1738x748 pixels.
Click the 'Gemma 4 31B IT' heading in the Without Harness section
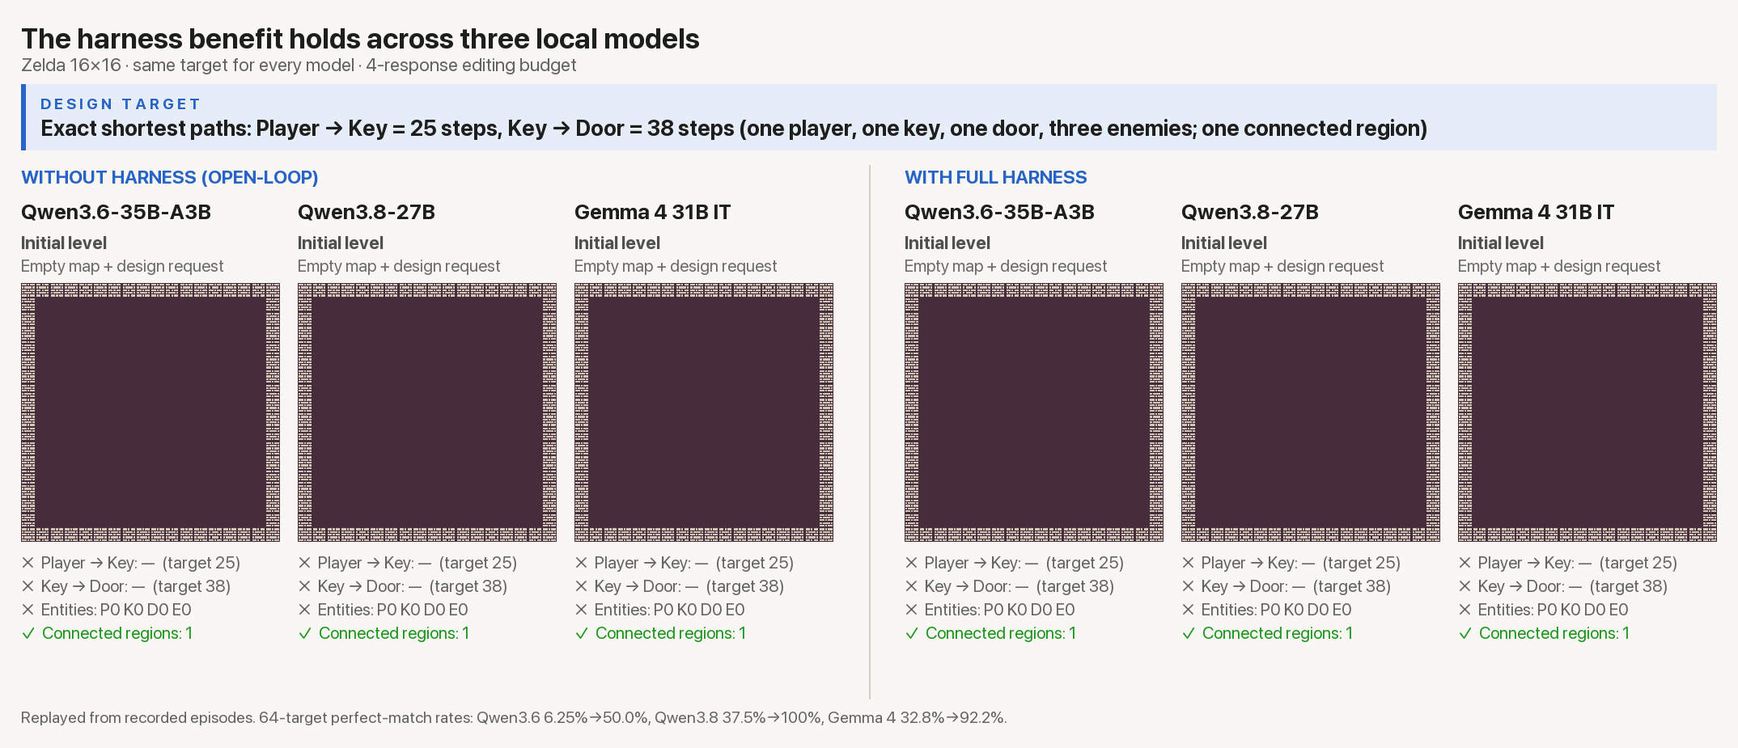tap(652, 213)
